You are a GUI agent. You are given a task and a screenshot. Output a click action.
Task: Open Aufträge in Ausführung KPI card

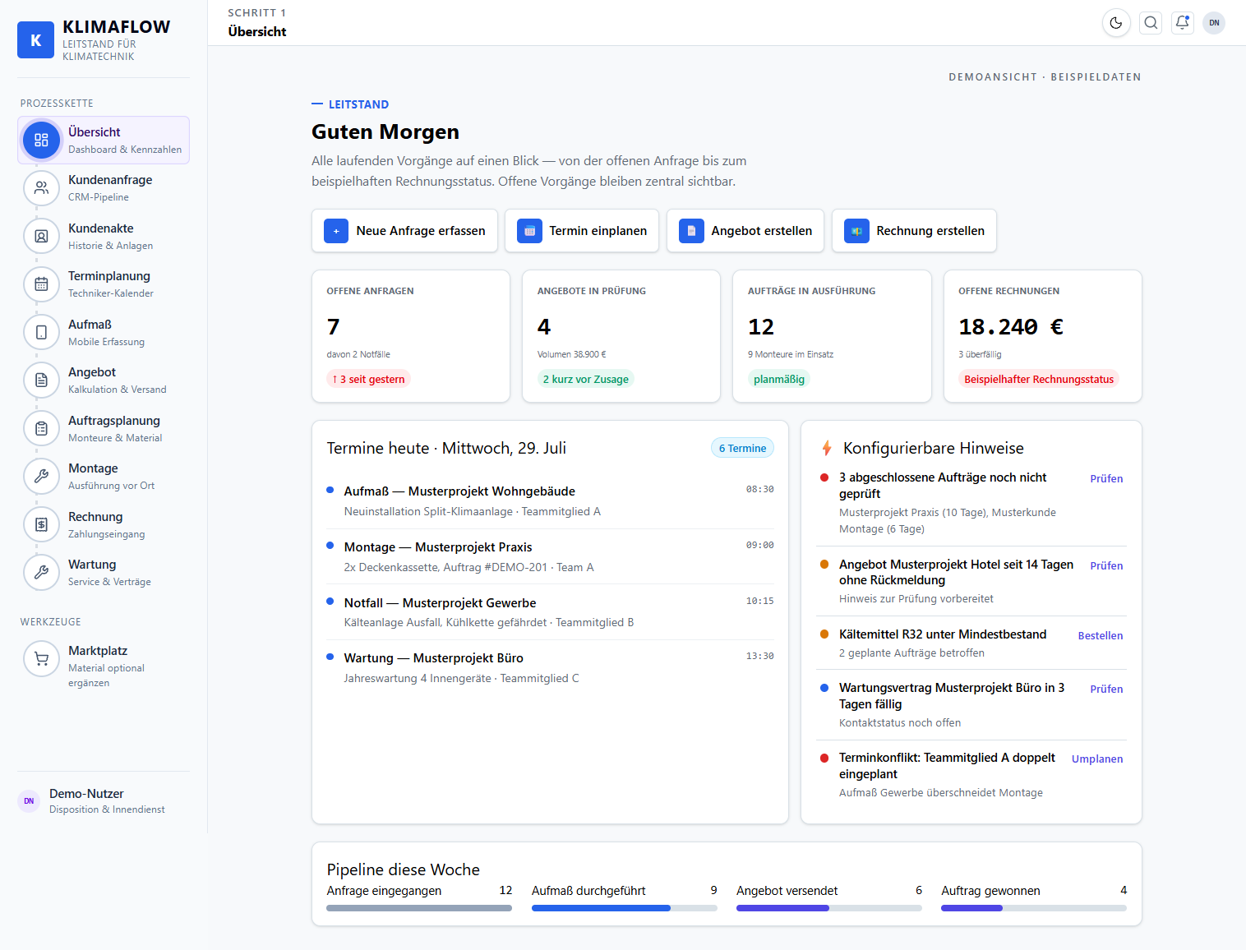(832, 336)
